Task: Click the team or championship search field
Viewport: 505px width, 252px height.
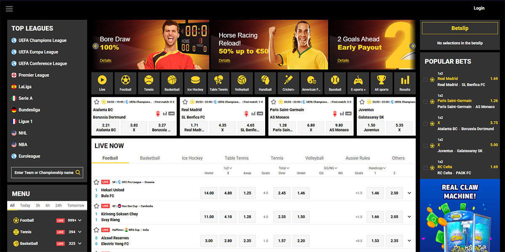Action: pyautogui.click(x=47, y=172)
